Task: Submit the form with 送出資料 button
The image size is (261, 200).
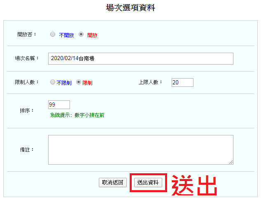Action: (x=148, y=182)
